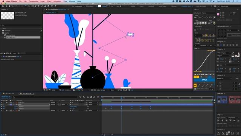Open the Effect menu
241x136 pixels.
pos(49,1)
